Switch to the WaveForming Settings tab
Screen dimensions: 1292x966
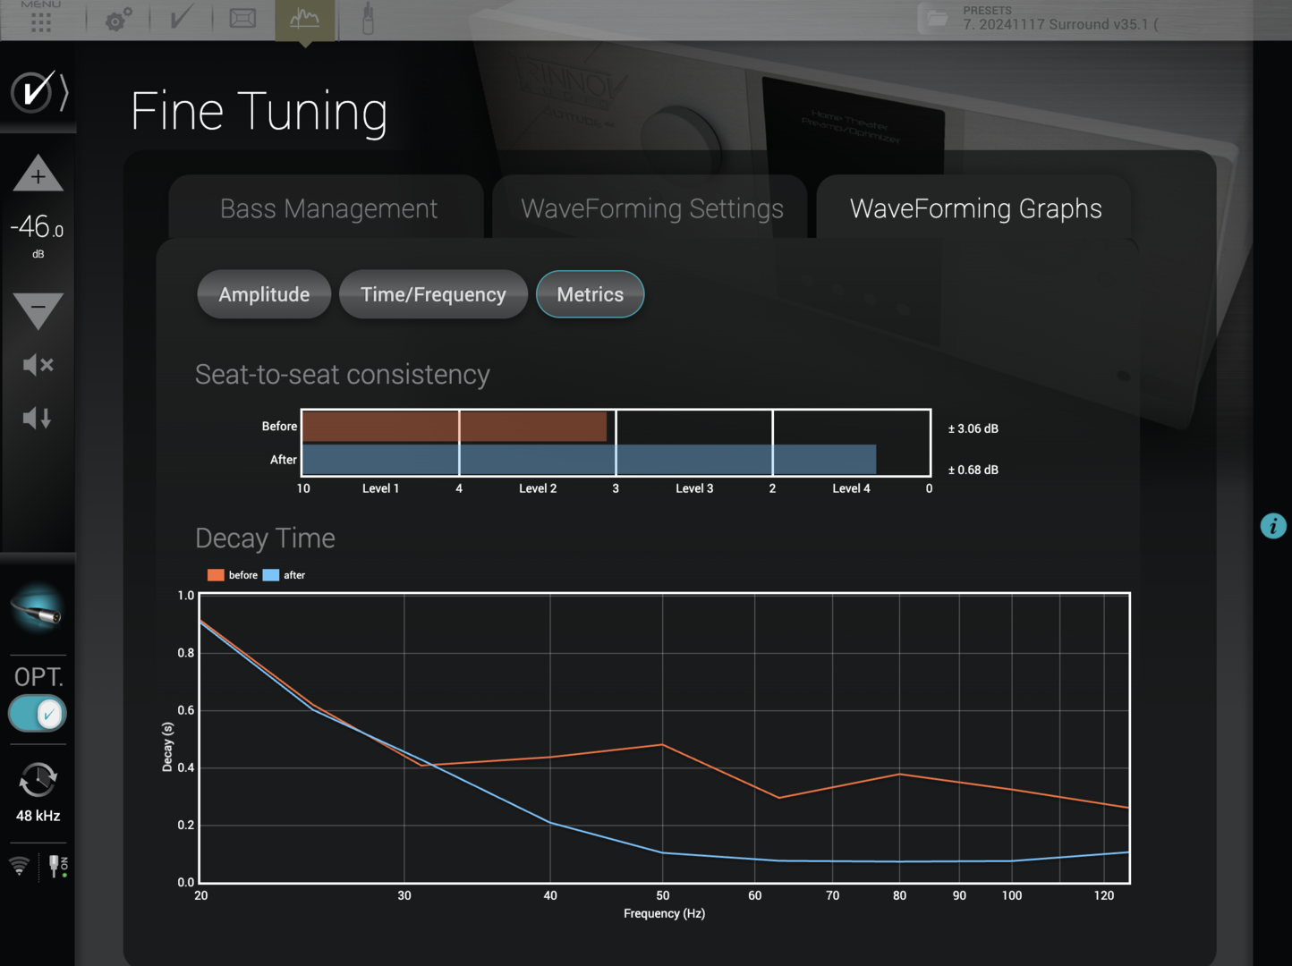(x=651, y=209)
